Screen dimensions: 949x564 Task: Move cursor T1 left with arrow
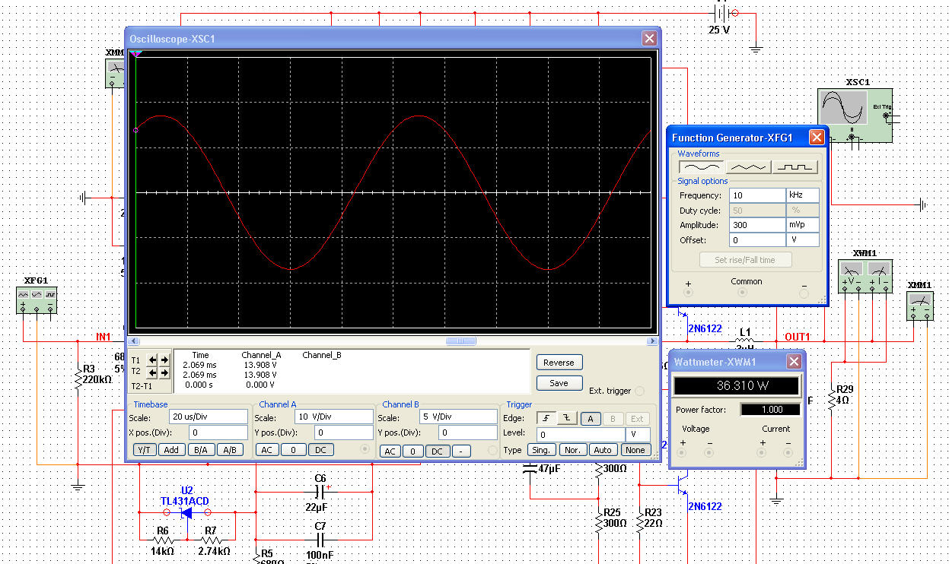click(153, 360)
